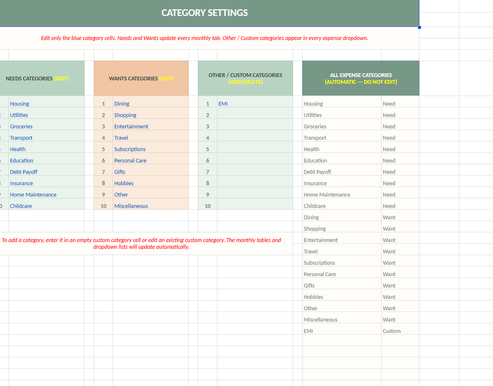493x386 pixels.
Task: Click the ALL EXPENSE CATEGORIES header
Action: tap(361, 79)
